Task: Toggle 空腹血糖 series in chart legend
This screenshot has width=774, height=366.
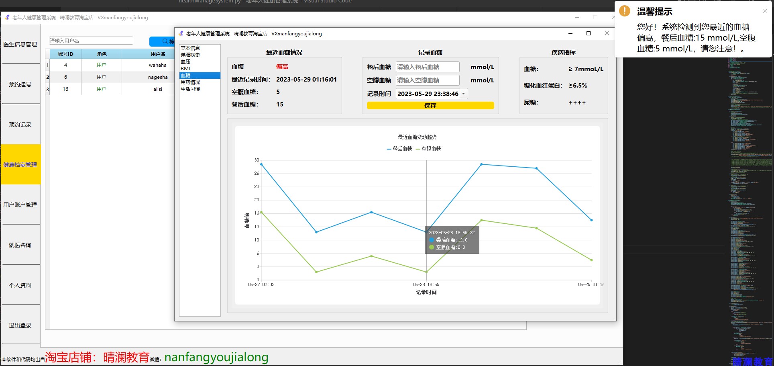Action: 428,149
